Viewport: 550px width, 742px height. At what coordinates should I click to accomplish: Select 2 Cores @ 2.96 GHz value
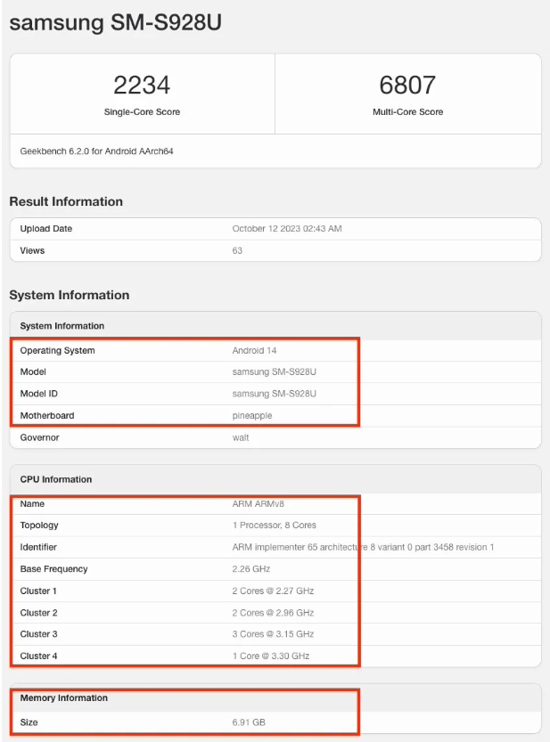tap(274, 613)
